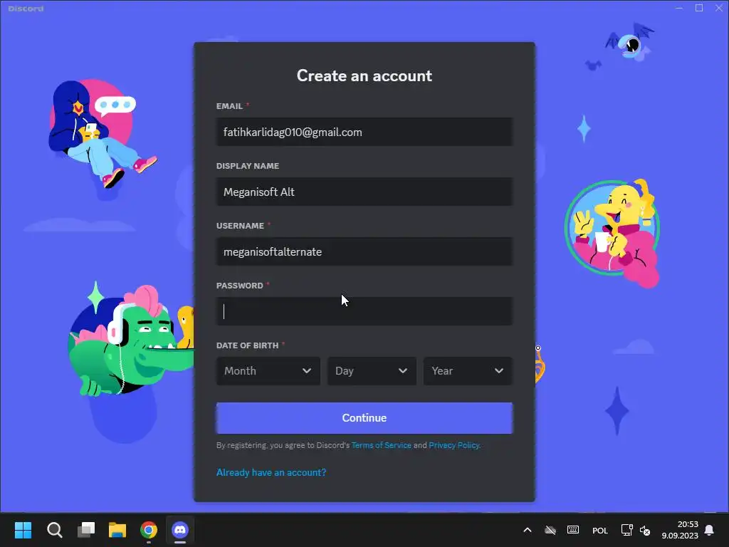
Task: Click the Display Name input field
Action: pyautogui.click(x=364, y=192)
